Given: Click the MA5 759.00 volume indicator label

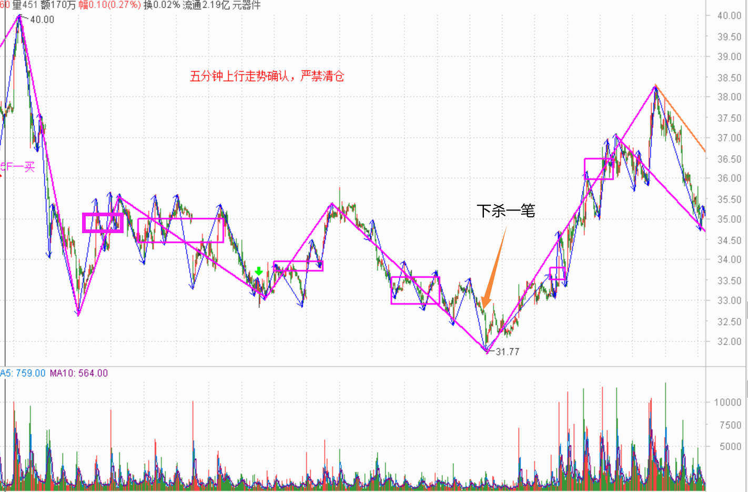Looking at the screenshot, I should point(23,373).
